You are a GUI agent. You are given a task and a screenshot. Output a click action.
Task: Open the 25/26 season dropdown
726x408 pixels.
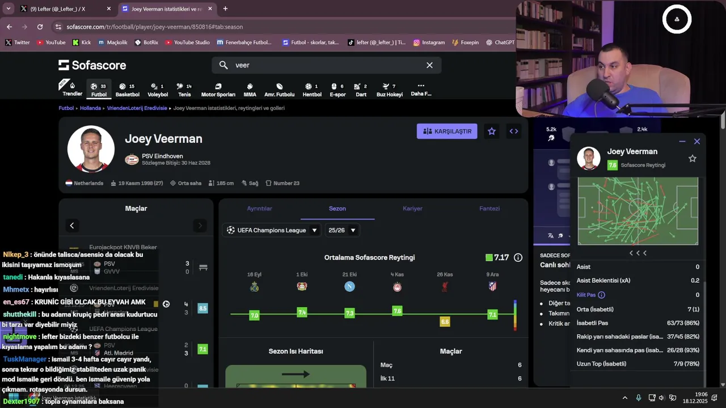coord(342,230)
